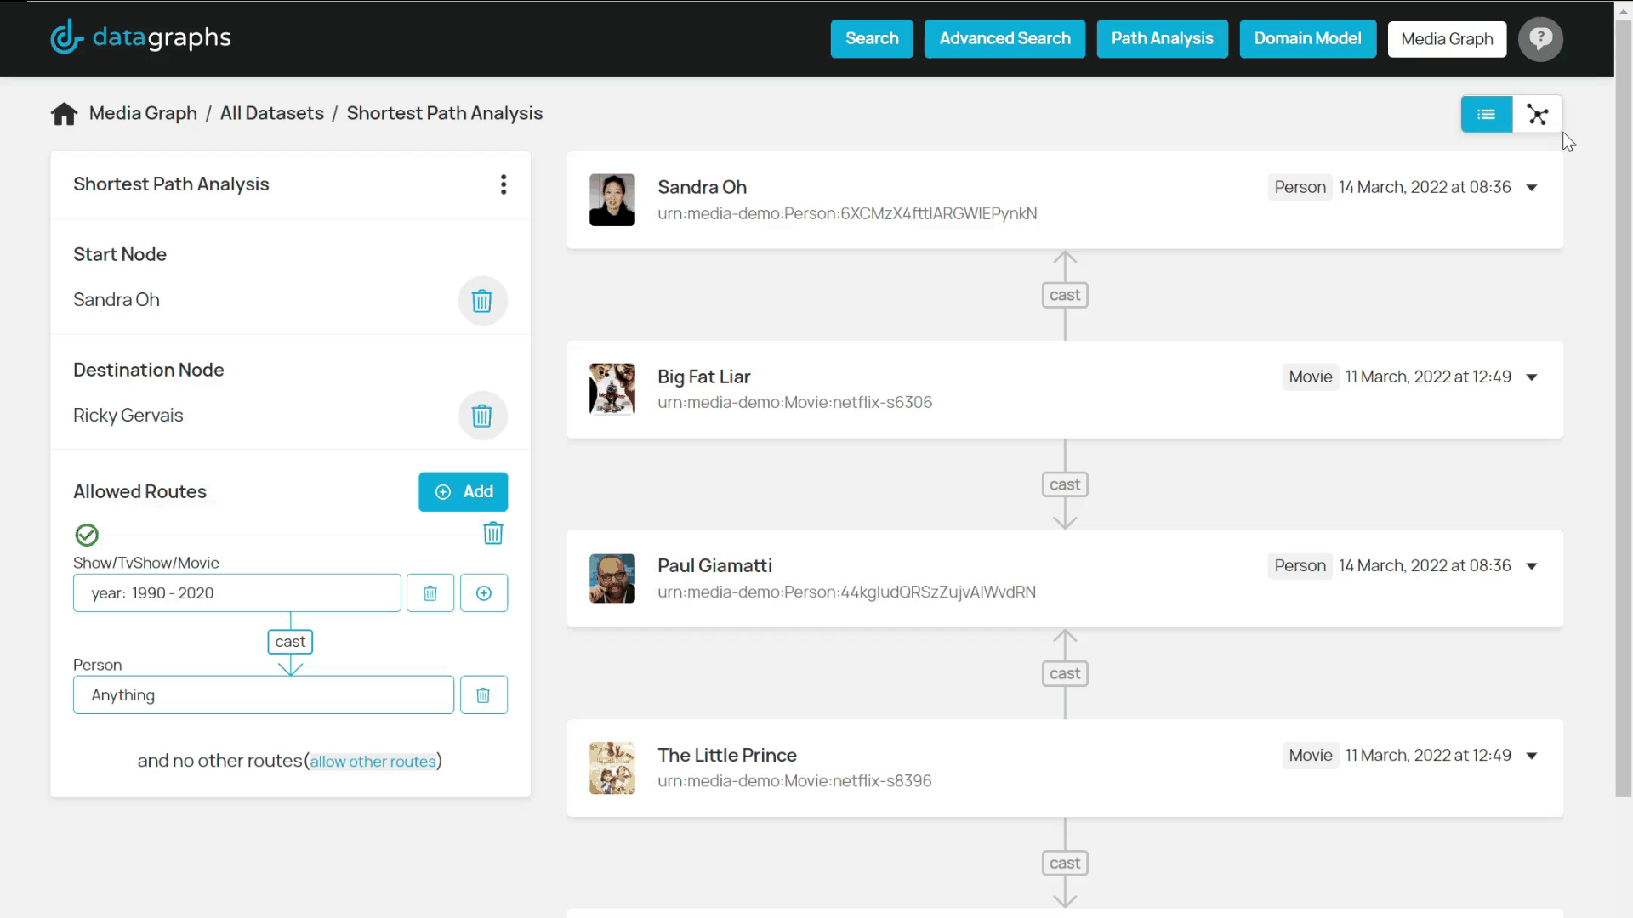Switch to list view

point(1486,115)
